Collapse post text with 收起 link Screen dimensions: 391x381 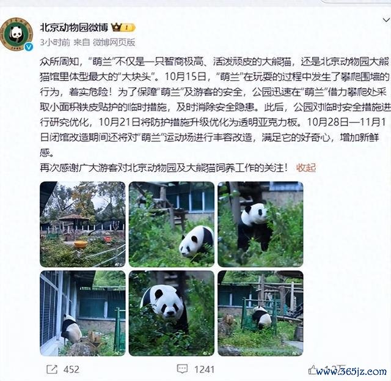pos(306,168)
